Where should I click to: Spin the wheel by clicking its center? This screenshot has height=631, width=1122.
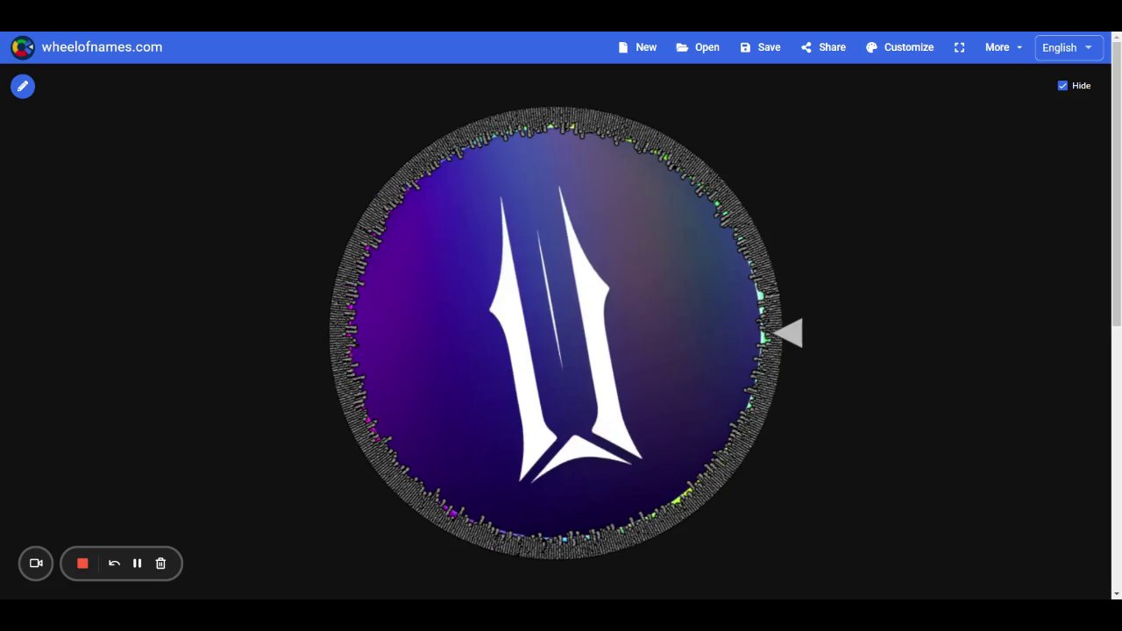(556, 332)
